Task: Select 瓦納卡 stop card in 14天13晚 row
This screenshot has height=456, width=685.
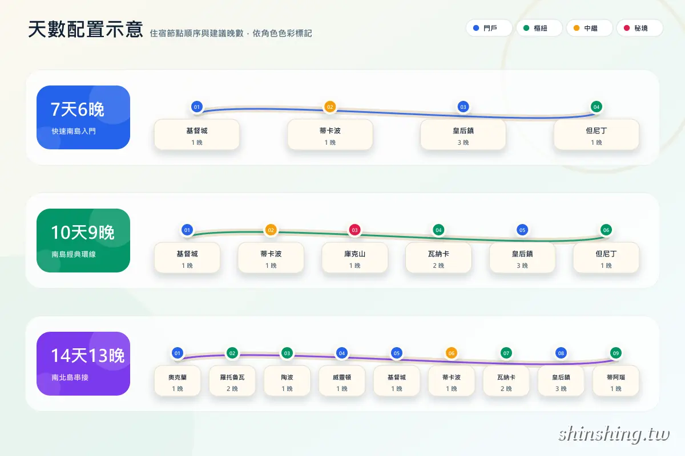Action: coord(506,381)
